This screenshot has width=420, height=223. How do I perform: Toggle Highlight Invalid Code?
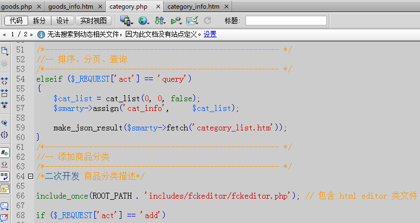point(4,165)
